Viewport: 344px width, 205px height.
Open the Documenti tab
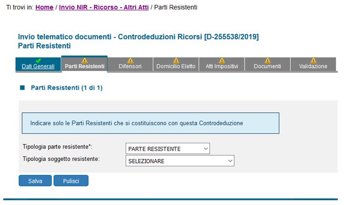[x=267, y=67]
